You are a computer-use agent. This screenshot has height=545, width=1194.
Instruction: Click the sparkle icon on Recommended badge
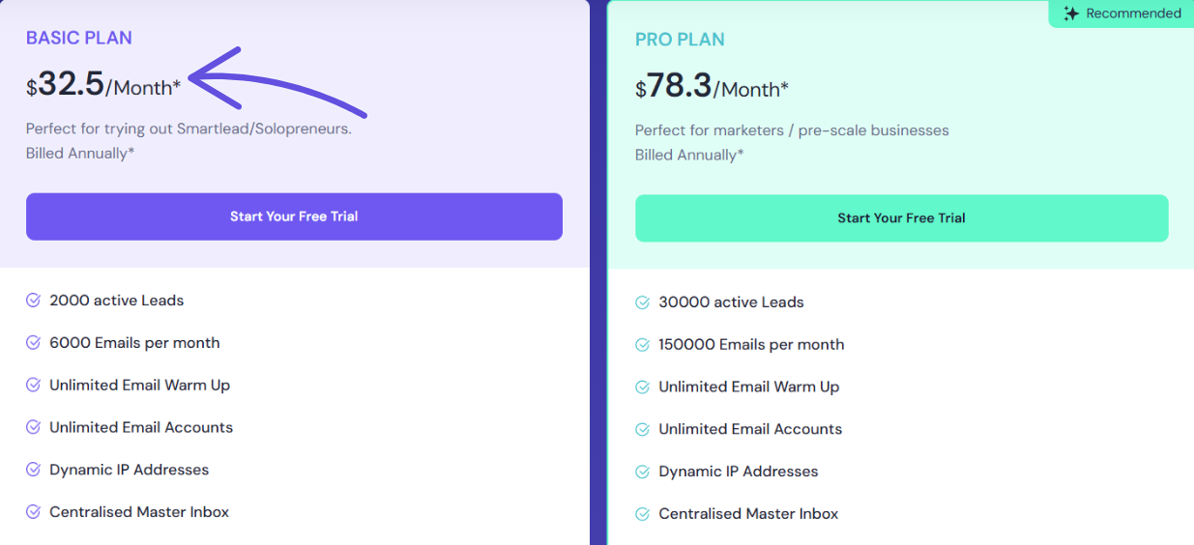1070,14
